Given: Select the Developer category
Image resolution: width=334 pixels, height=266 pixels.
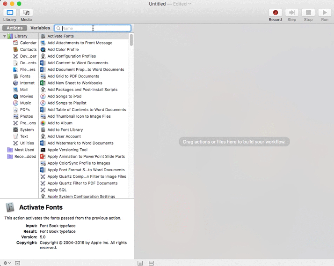Looking at the screenshot, I should coord(25,56).
